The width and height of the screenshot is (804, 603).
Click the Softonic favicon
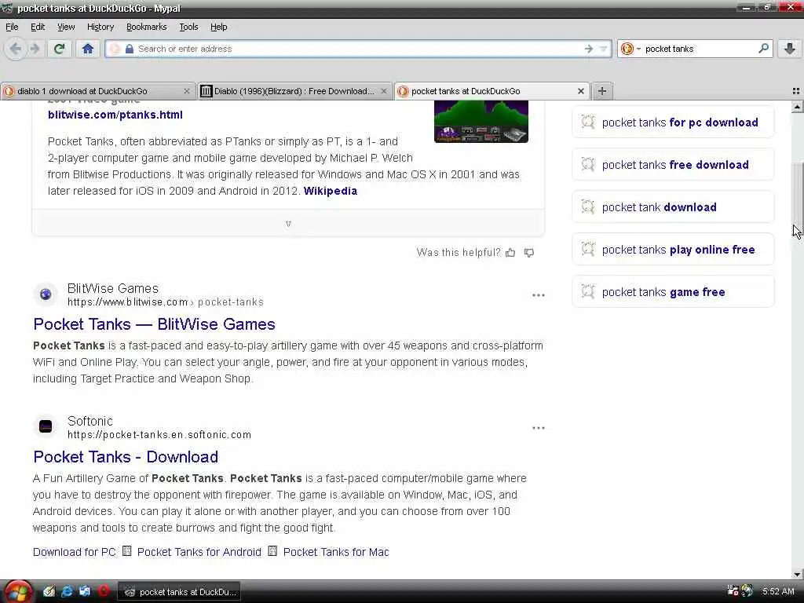click(46, 426)
